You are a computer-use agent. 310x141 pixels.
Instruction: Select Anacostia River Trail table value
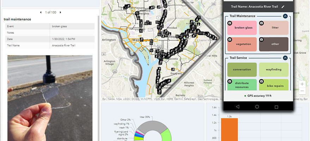coord(64,45)
